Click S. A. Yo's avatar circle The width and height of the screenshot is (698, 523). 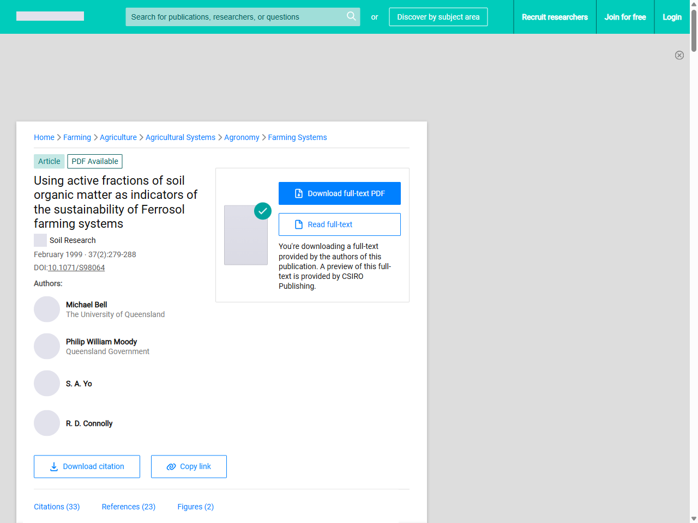click(x=47, y=384)
